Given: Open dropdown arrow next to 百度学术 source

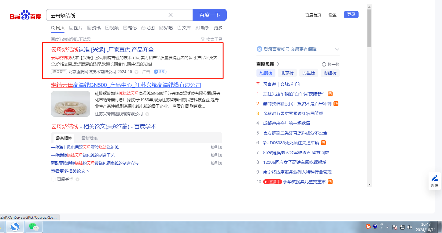Looking at the screenshot, I should [x=77, y=179].
